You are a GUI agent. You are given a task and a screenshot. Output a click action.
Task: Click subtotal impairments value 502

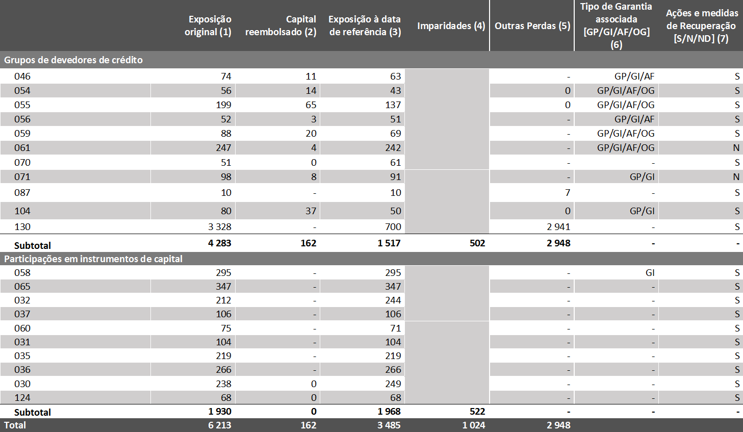tap(477, 243)
